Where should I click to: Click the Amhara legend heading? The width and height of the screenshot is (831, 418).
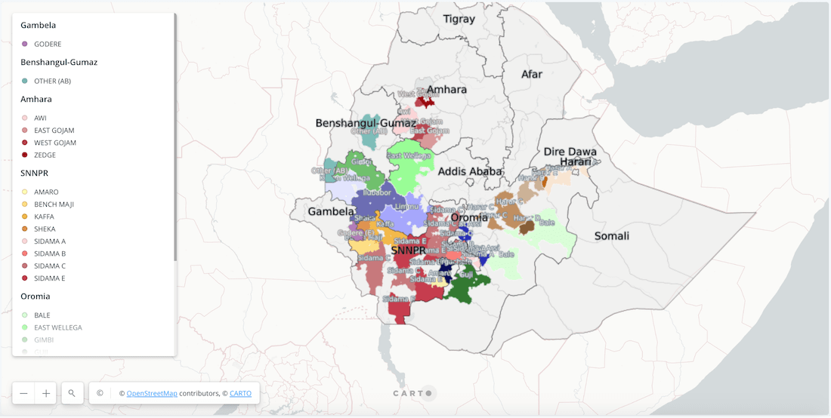36,99
